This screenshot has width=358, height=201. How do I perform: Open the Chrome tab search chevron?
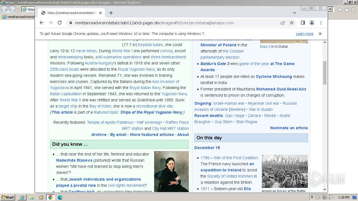[x=295, y=13]
